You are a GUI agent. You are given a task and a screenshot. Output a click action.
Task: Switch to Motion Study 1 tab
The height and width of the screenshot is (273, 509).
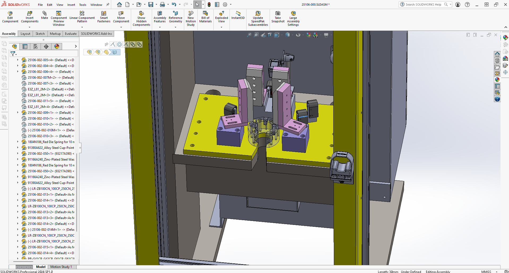pos(61,267)
